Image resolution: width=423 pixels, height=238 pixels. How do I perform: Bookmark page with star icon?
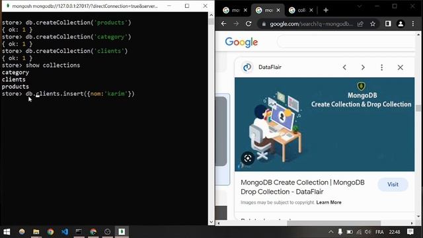pyautogui.click(x=373, y=24)
